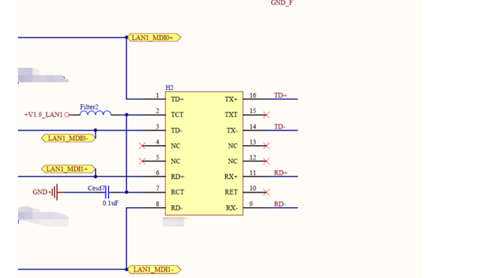Select the LAN1_MDI0+ net port
489x278 pixels.
[154, 38]
